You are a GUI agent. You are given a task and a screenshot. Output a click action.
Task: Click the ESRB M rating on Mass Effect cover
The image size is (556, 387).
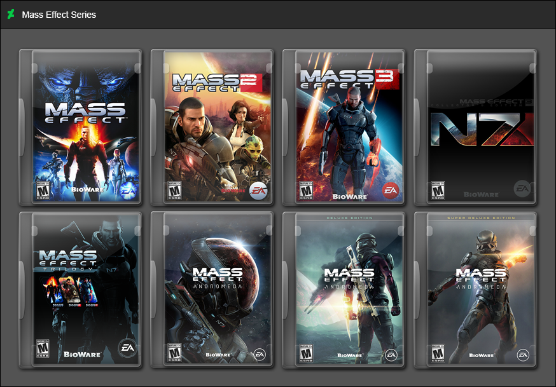click(x=44, y=189)
